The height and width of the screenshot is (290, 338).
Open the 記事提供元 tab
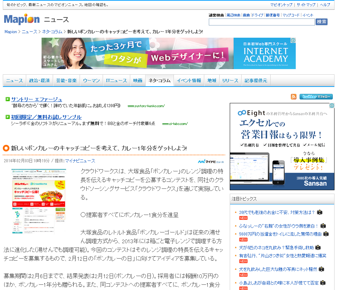pos(256,81)
